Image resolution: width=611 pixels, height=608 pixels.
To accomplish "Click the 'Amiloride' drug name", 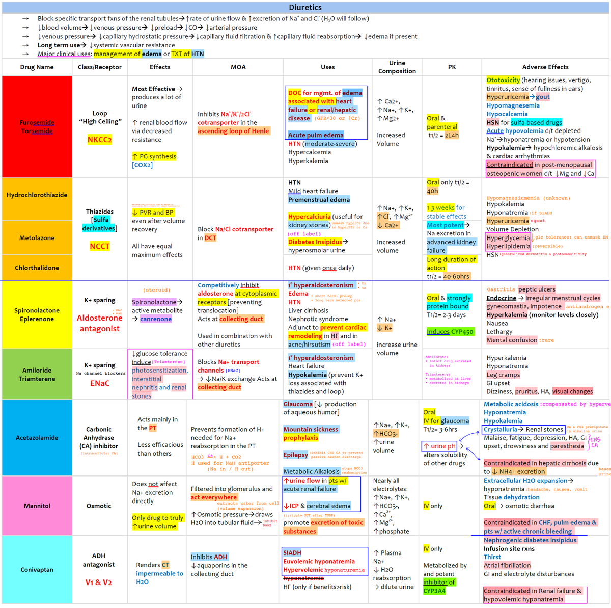I will tap(37, 370).
